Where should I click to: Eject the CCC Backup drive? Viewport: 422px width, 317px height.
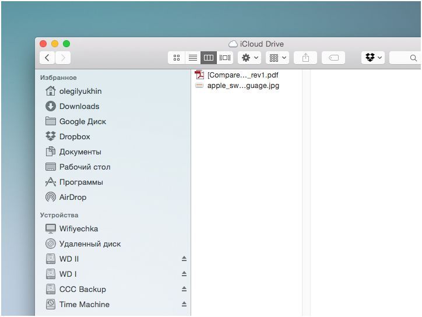click(x=184, y=289)
